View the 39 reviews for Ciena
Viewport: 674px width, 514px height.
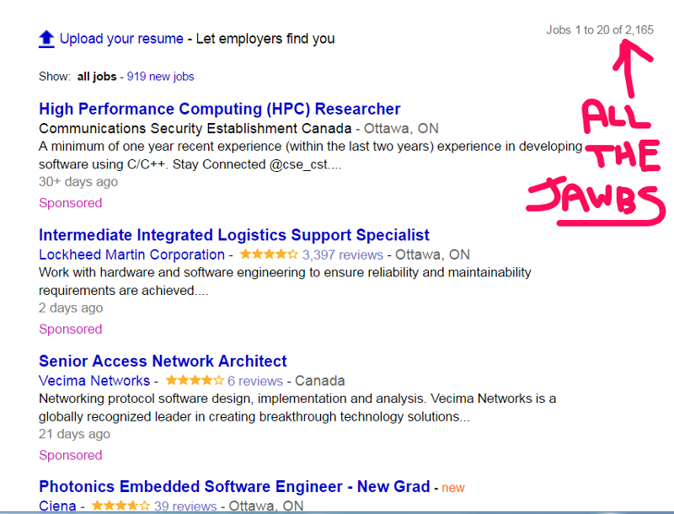point(185,506)
